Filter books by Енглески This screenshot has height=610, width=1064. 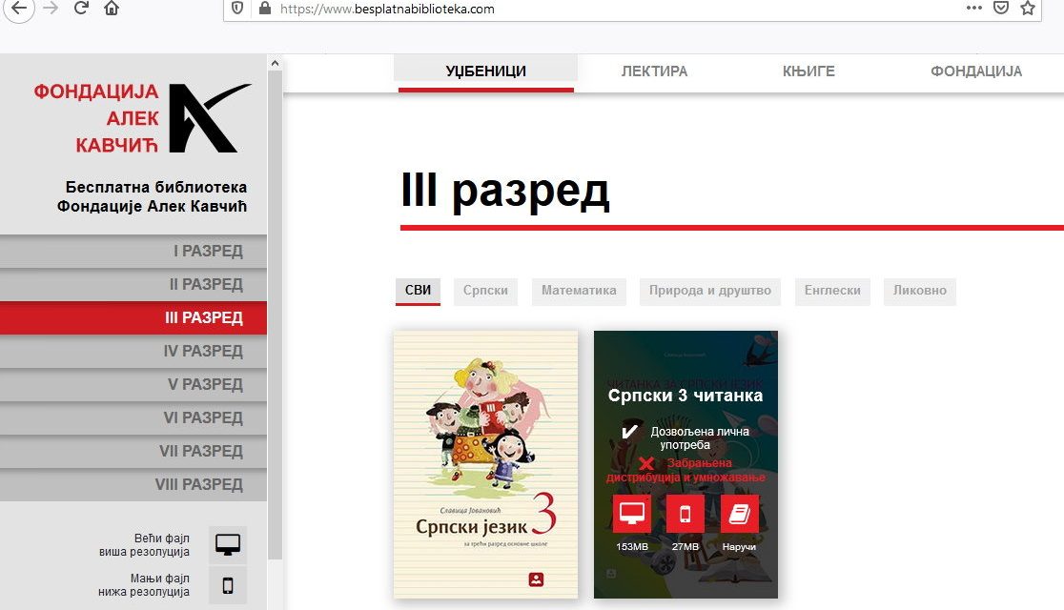[x=832, y=291]
